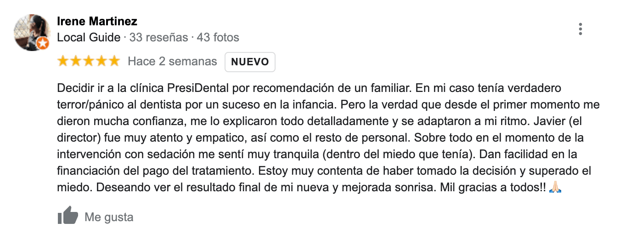
Task: Click the Hace 2 semanas timestamp
Action: pos(172,62)
